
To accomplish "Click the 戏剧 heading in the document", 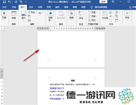I will click(73, 81).
